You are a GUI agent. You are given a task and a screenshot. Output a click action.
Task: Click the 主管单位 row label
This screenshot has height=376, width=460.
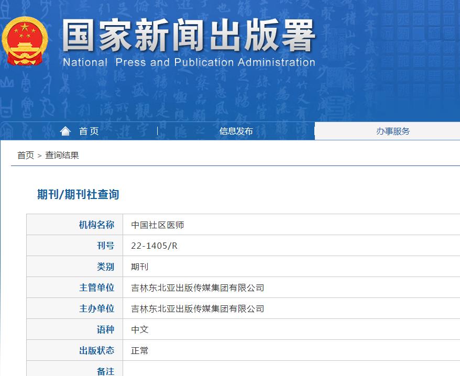click(97, 287)
